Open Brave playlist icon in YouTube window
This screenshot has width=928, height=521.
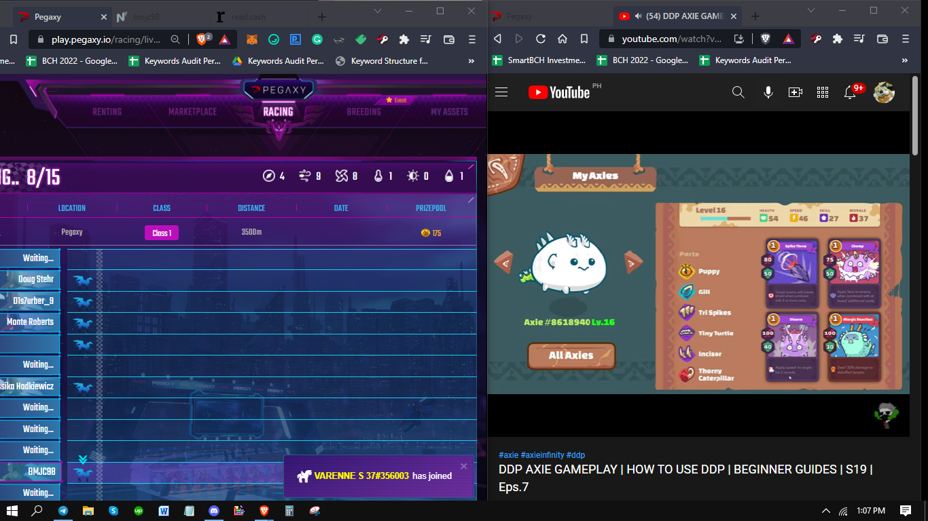tap(860, 39)
